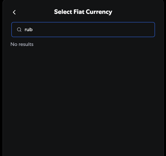Image resolution: width=166 pixels, height=156 pixels.
Task: Click the empty results list area
Action: coord(83,95)
